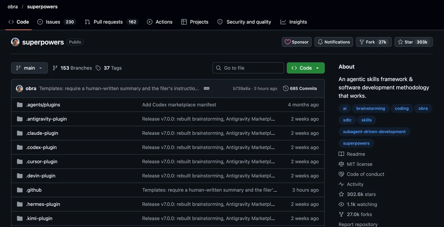Star the repository with the Star button
The height and width of the screenshot is (227, 444).
(x=414, y=42)
